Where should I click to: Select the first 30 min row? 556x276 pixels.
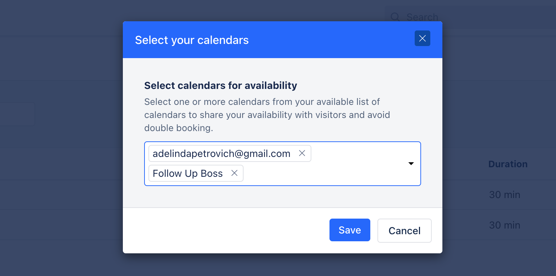coord(505,195)
